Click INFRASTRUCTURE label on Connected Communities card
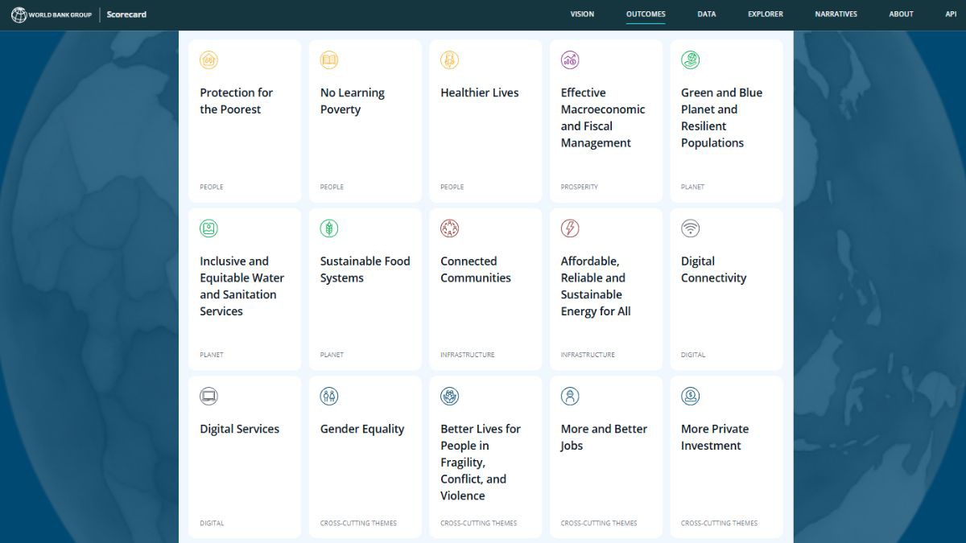The height and width of the screenshot is (543, 966). 468,355
